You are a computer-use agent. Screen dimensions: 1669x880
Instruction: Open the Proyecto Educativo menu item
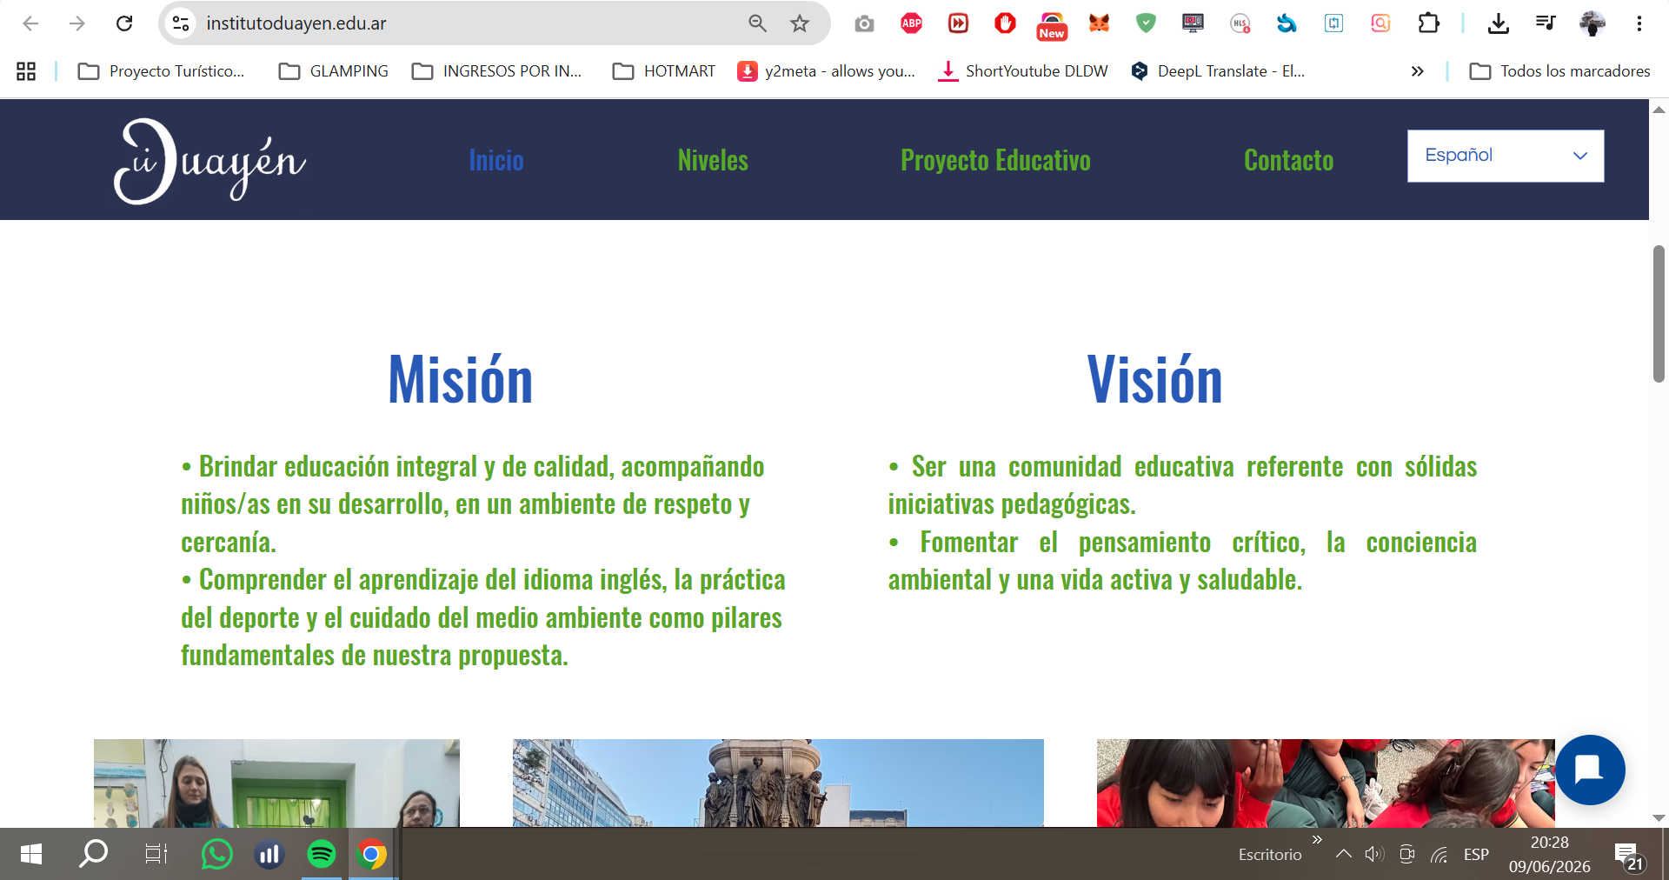coord(995,160)
